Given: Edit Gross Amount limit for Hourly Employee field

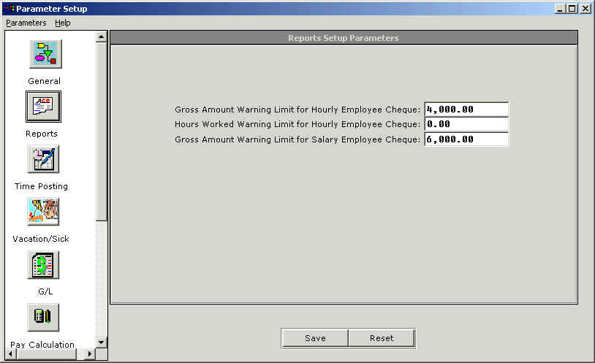Looking at the screenshot, I should click(x=466, y=110).
